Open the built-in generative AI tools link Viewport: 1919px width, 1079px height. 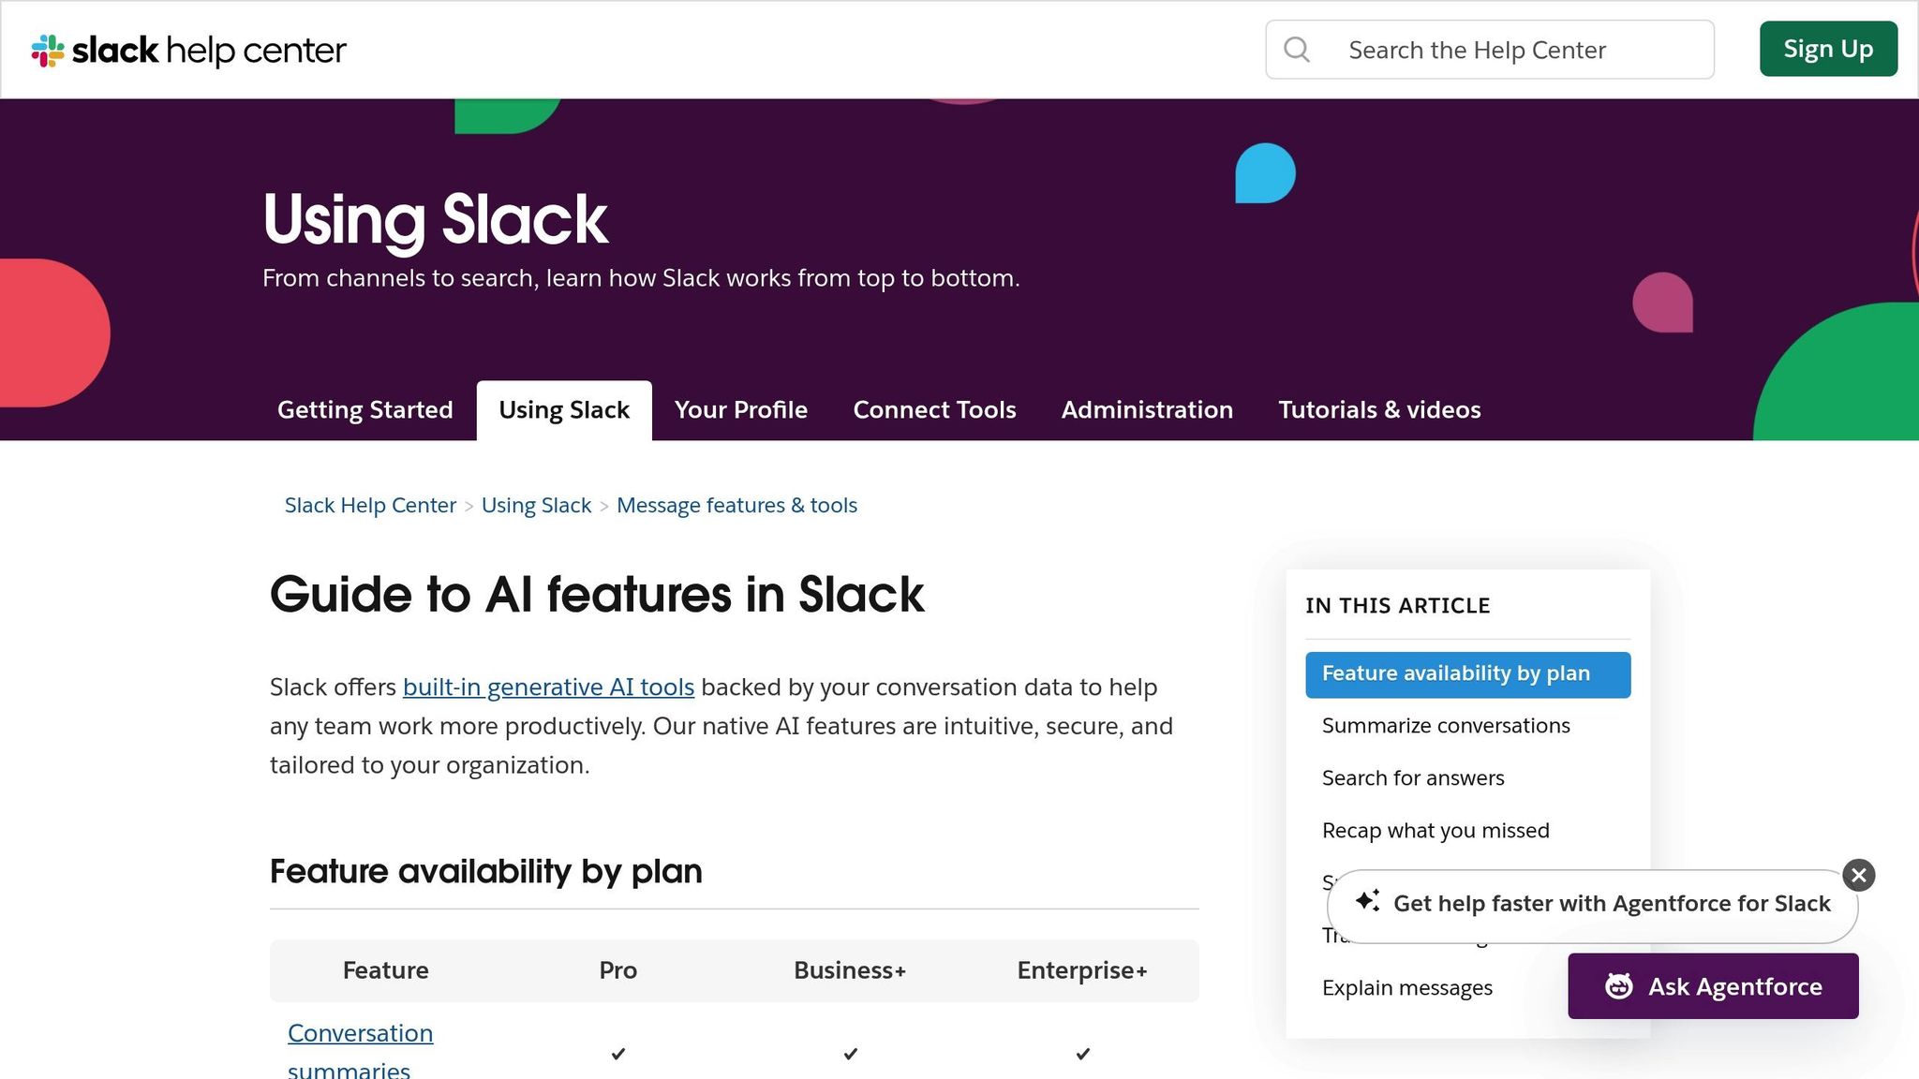click(x=548, y=687)
